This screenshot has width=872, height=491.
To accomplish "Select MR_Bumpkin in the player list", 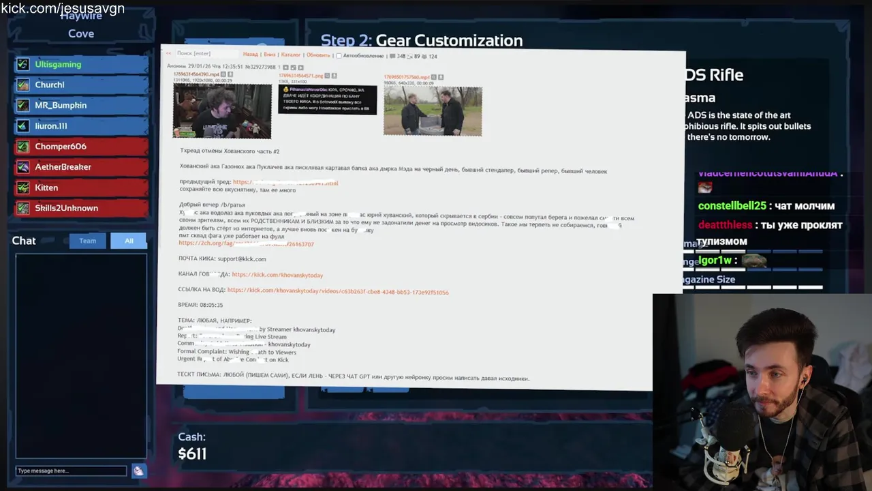I will coord(81,105).
